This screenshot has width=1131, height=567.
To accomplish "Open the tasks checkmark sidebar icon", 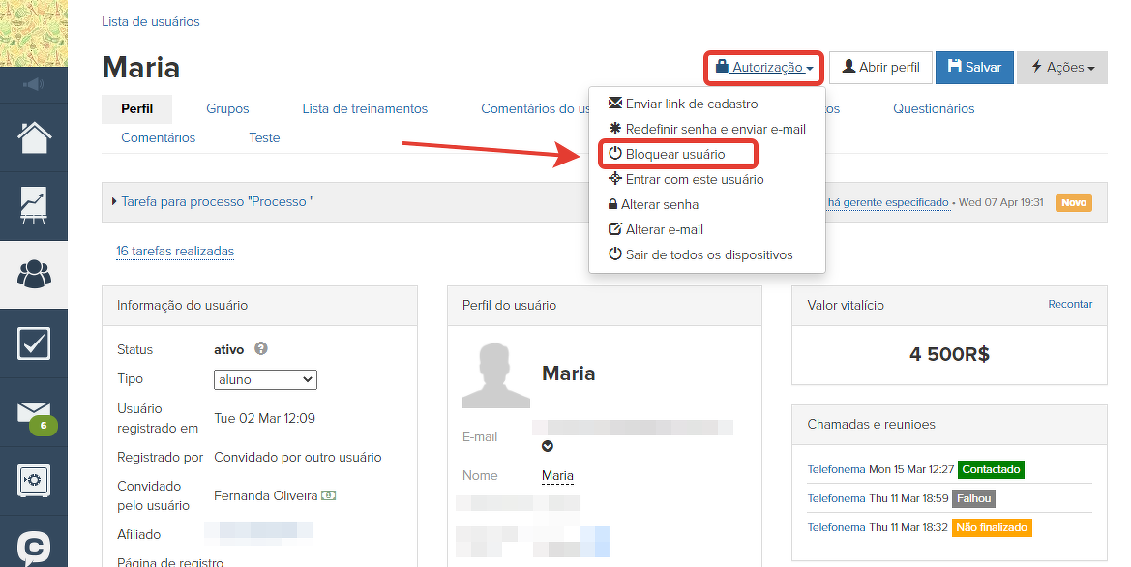I will tap(34, 343).
